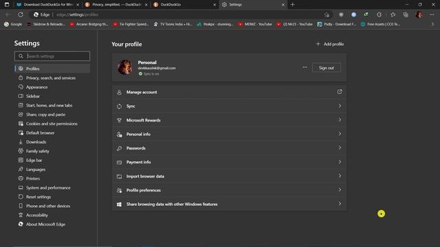The height and width of the screenshot is (247, 440).
Task: Expand the Import browser data chevron
Action: pos(340,176)
